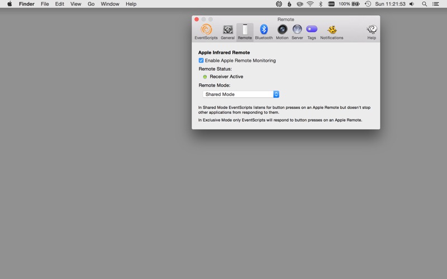
Task: Open the Wi-Fi status menu
Action: (x=310, y=4)
